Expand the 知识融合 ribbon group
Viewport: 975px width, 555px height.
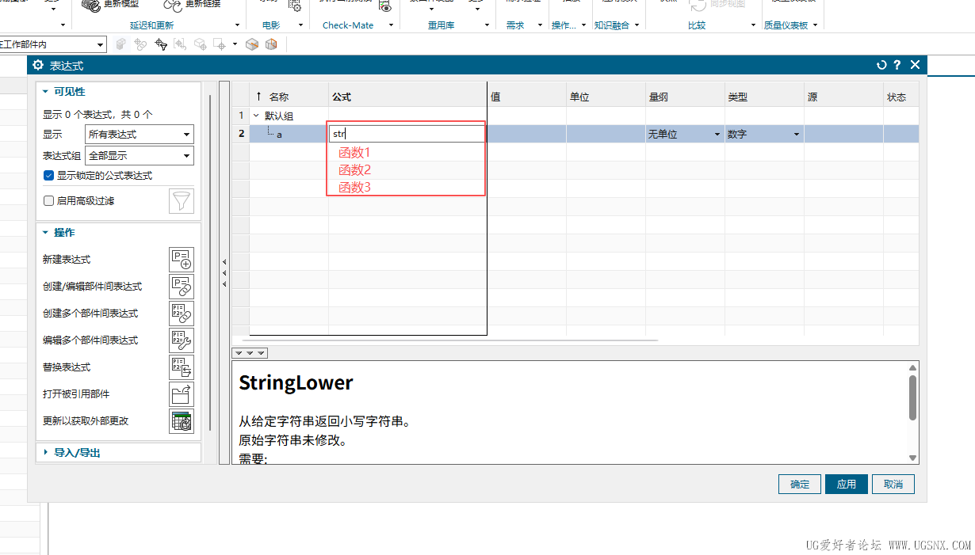pyautogui.click(x=637, y=25)
